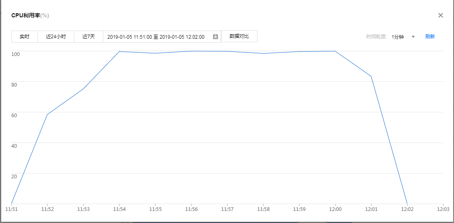Click the 刷新 refresh link
Viewport: 454px width, 223px height.
click(430, 37)
